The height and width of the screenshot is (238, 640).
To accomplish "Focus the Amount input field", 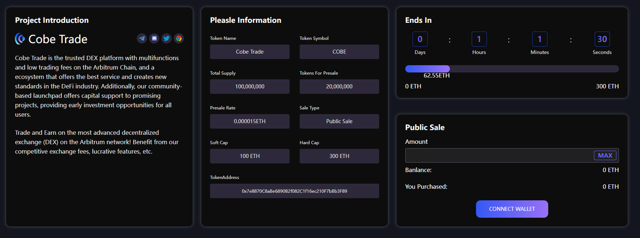I will (512, 155).
